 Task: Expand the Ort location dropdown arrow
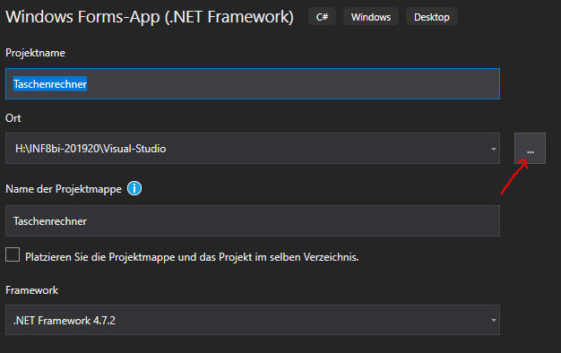pos(494,149)
